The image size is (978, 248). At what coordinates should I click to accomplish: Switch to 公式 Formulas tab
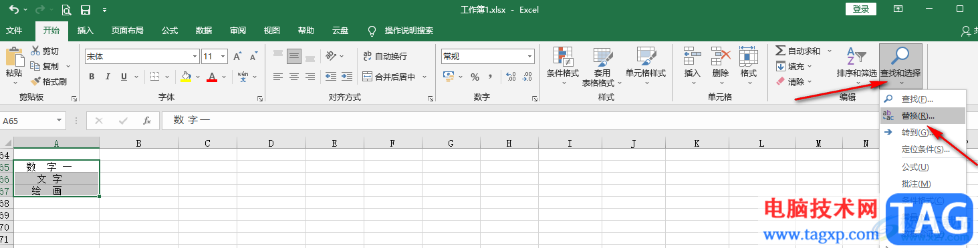point(170,31)
